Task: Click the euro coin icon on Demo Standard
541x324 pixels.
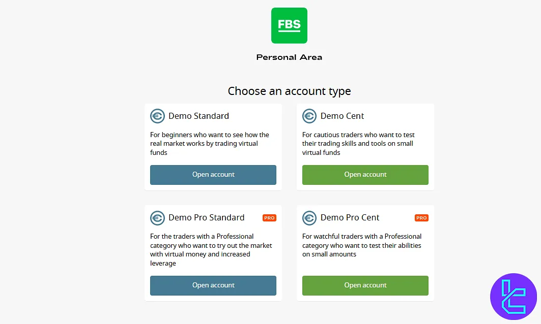Action: pos(157,116)
